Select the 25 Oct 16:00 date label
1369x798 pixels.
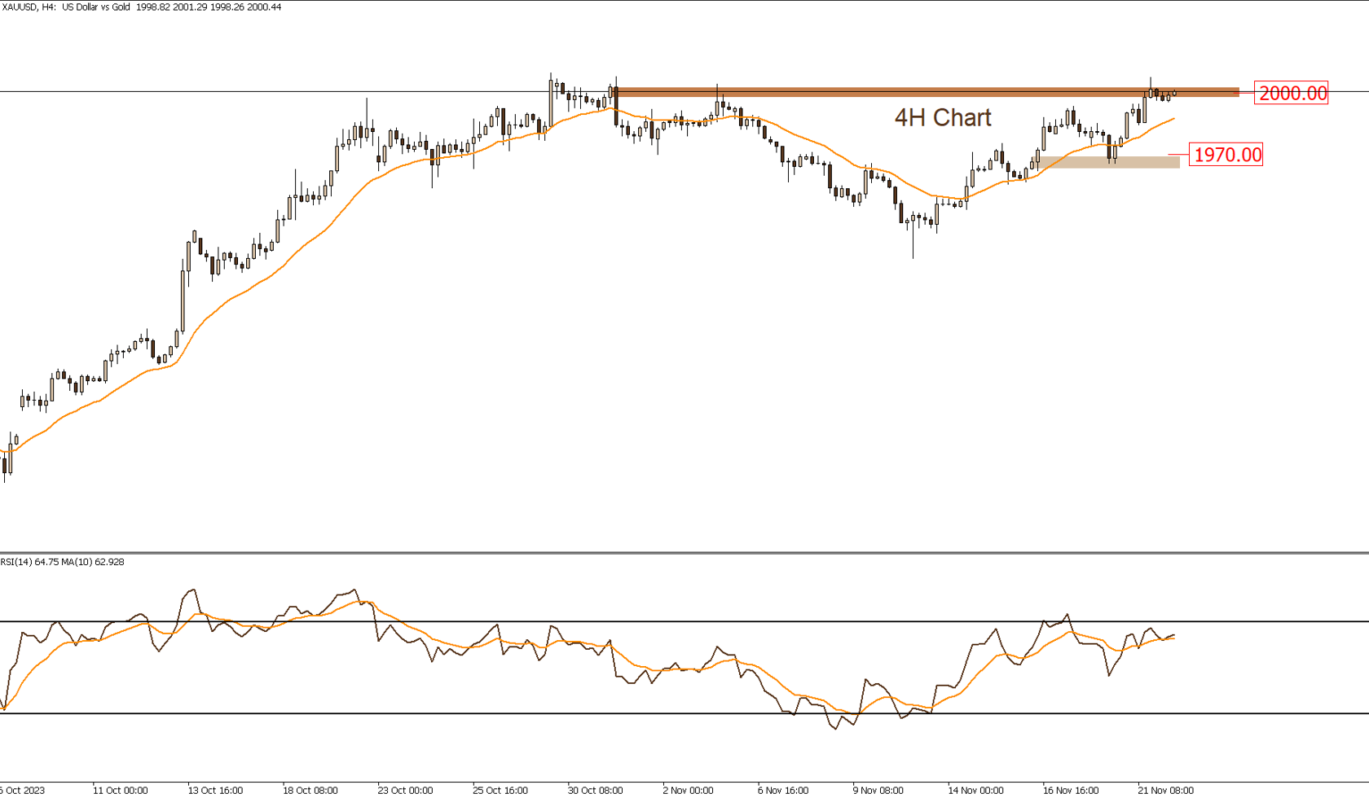pyautogui.click(x=500, y=790)
